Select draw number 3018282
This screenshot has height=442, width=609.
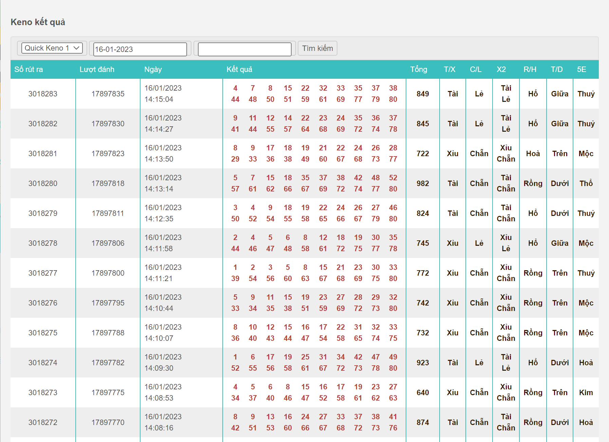click(43, 124)
